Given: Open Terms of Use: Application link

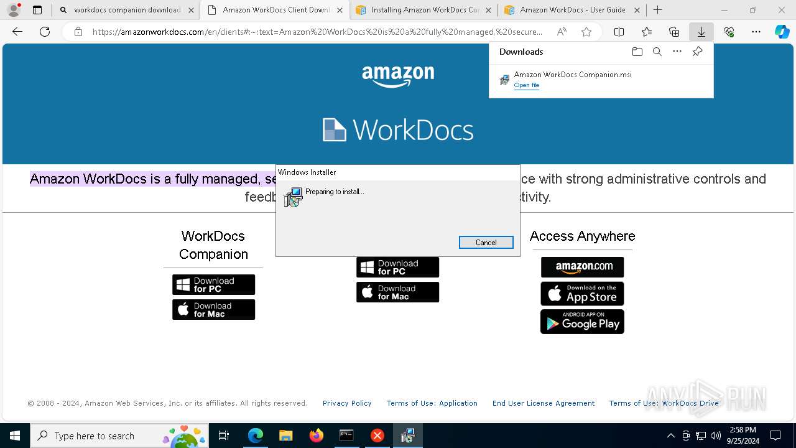Looking at the screenshot, I should (432, 403).
